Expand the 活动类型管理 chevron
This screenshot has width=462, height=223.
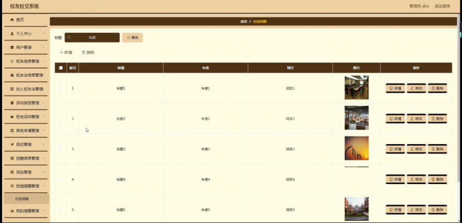click(43, 103)
